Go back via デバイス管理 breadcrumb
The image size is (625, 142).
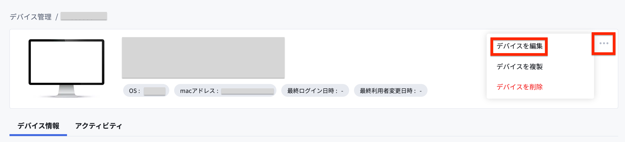31,17
